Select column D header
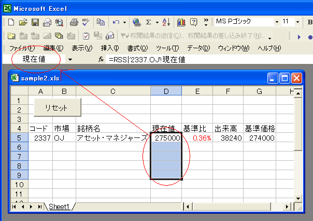 (166, 91)
